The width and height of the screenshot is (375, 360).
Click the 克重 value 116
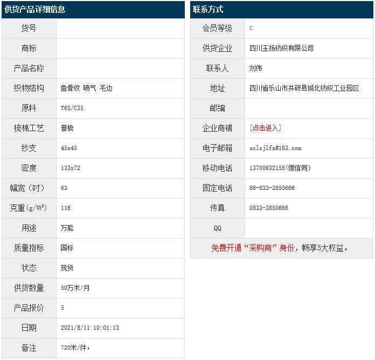coord(66,208)
